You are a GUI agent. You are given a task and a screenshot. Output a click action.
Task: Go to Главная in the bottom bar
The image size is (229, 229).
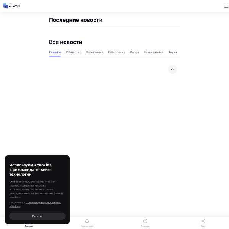click(29, 226)
